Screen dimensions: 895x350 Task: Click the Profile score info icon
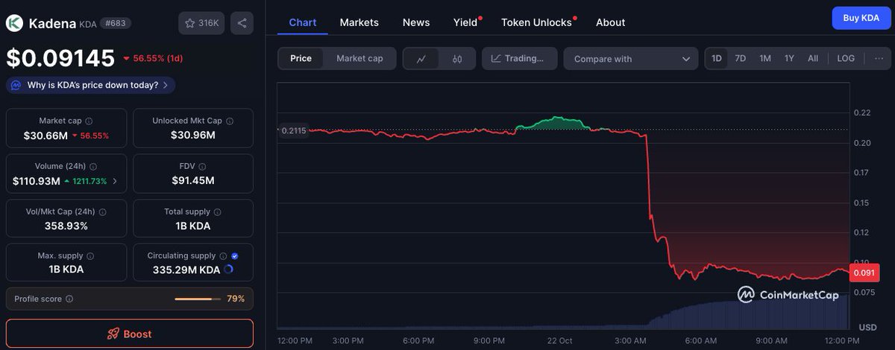[x=69, y=299]
